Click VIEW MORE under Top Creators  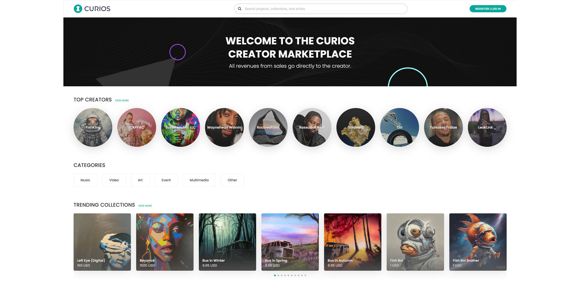click(x=122, y=100)
